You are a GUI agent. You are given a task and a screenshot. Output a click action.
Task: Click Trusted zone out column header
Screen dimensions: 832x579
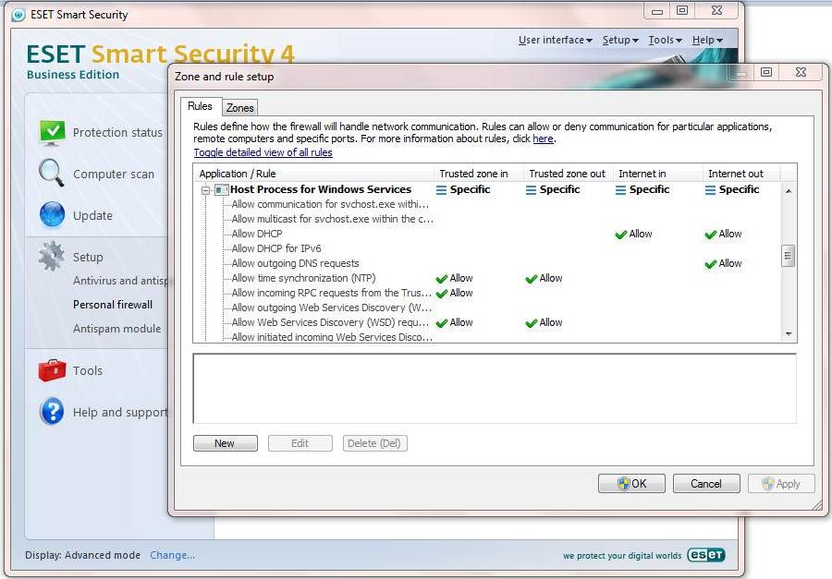[x=569, y=174]
